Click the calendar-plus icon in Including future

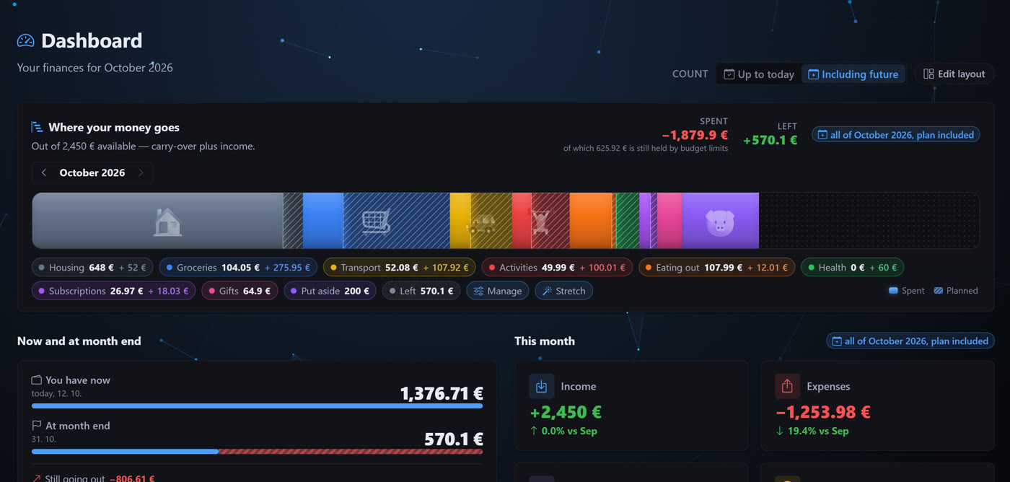coord(813,74)
